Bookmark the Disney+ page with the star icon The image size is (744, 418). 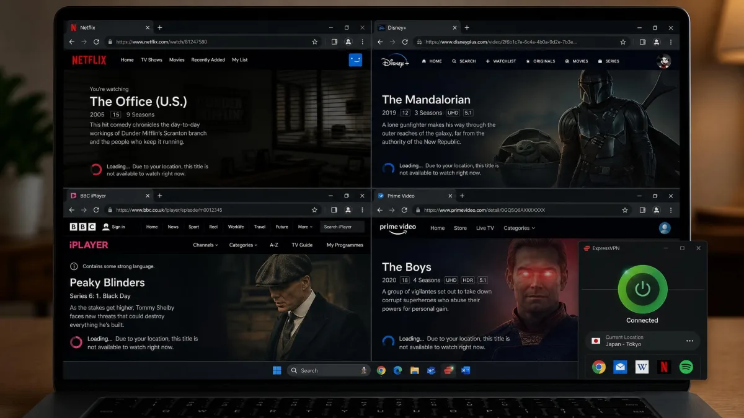point(623,42)
